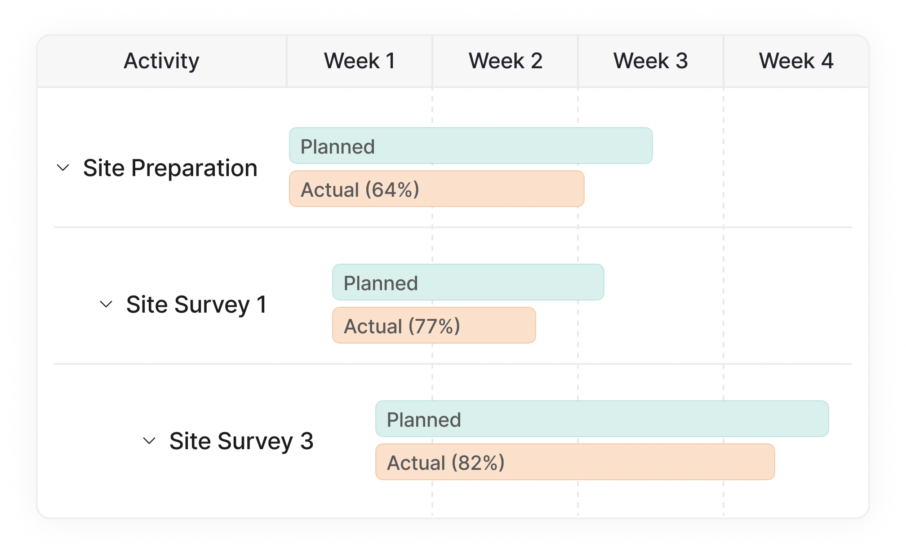Open the Actual (77%) progress bar
906x557 pixels.
click(x=434, y=326)
